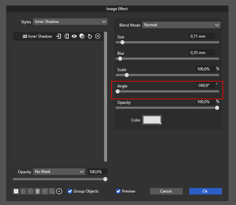Click the first import arrow icon on Inner Shadow

pyautogui.click(x=59, y=36)
